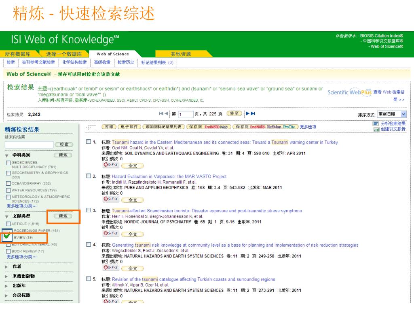Click the create citation report chart icon

coord(376,130)
